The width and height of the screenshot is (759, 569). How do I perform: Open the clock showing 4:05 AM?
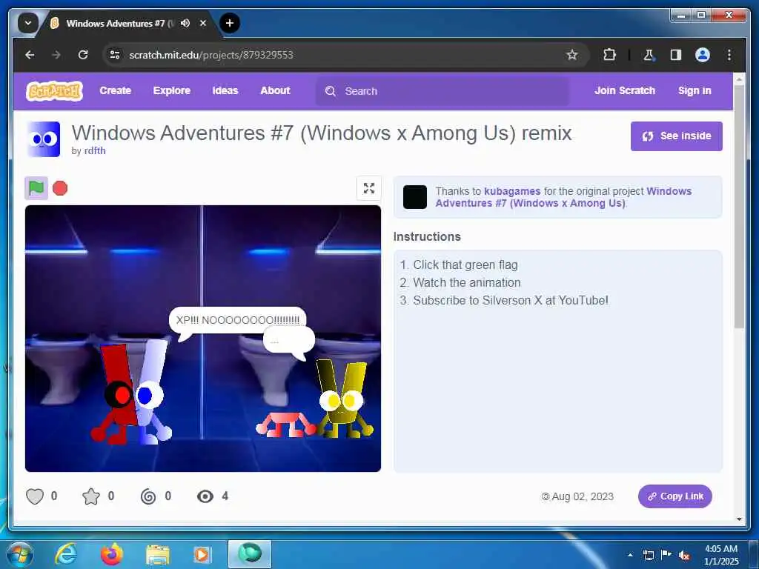click(721, 555)
